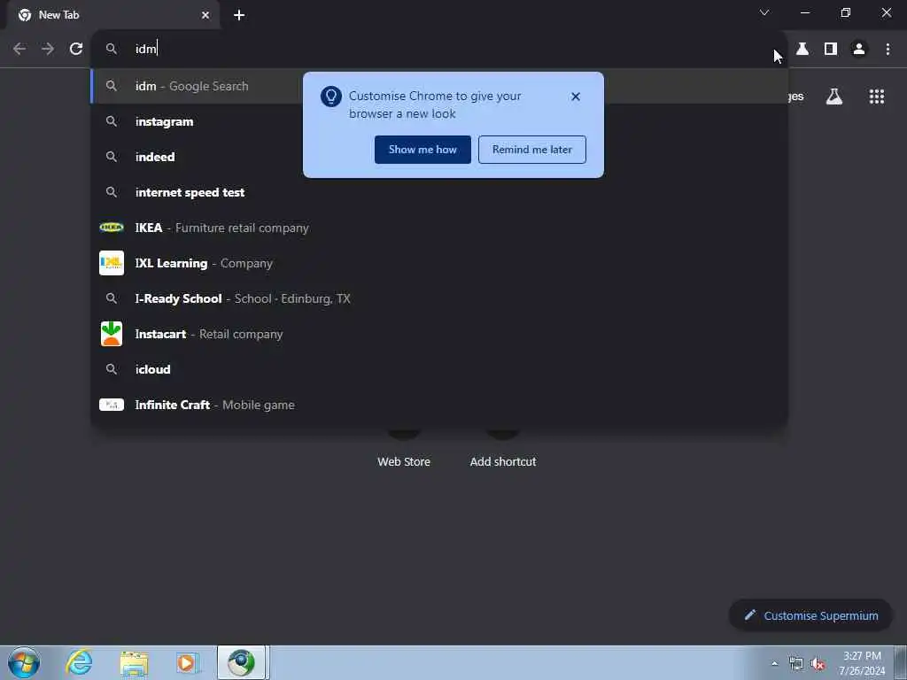The height and width of the screenshot is (680, 907).
Task: Select the idm - Google Search suggestion
Action: tap(439, 86)
